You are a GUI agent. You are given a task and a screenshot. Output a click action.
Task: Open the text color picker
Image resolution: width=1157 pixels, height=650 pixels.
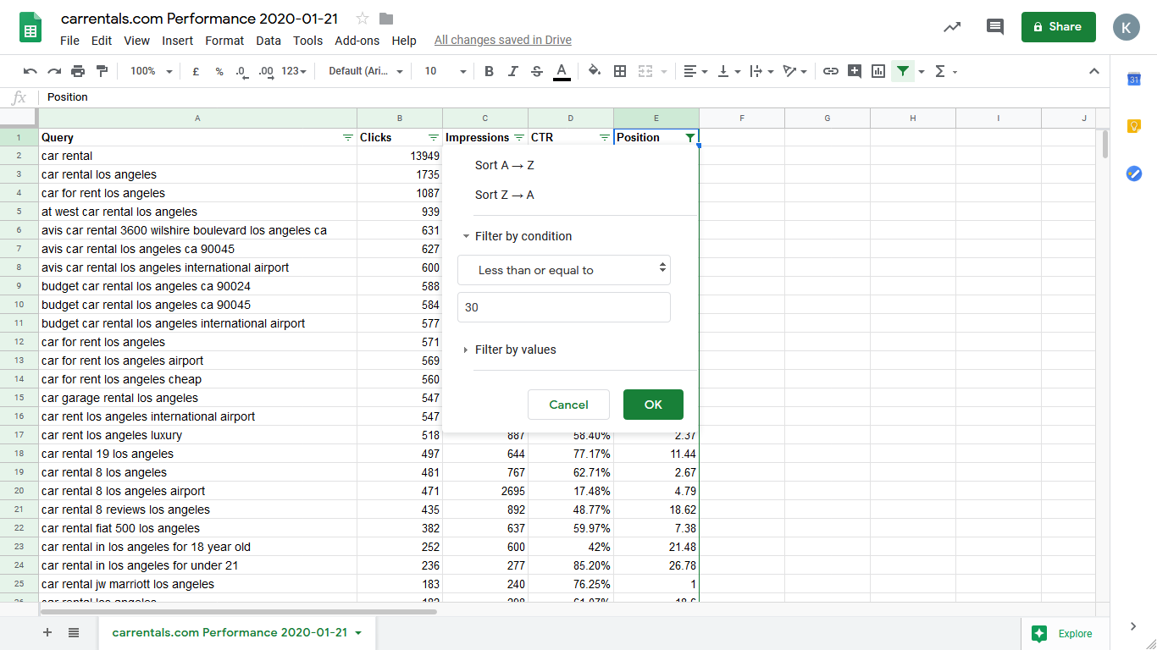(561, 71)
